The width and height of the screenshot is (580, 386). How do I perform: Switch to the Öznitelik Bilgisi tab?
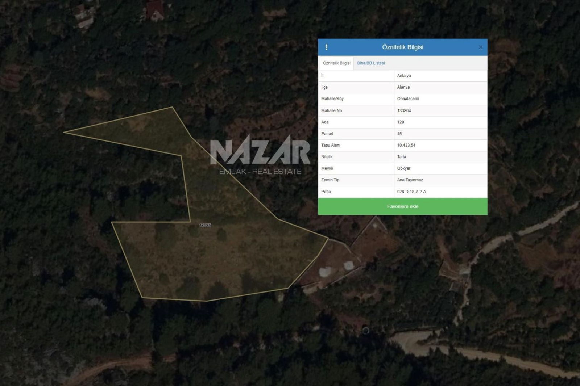(x=336, y=63)
